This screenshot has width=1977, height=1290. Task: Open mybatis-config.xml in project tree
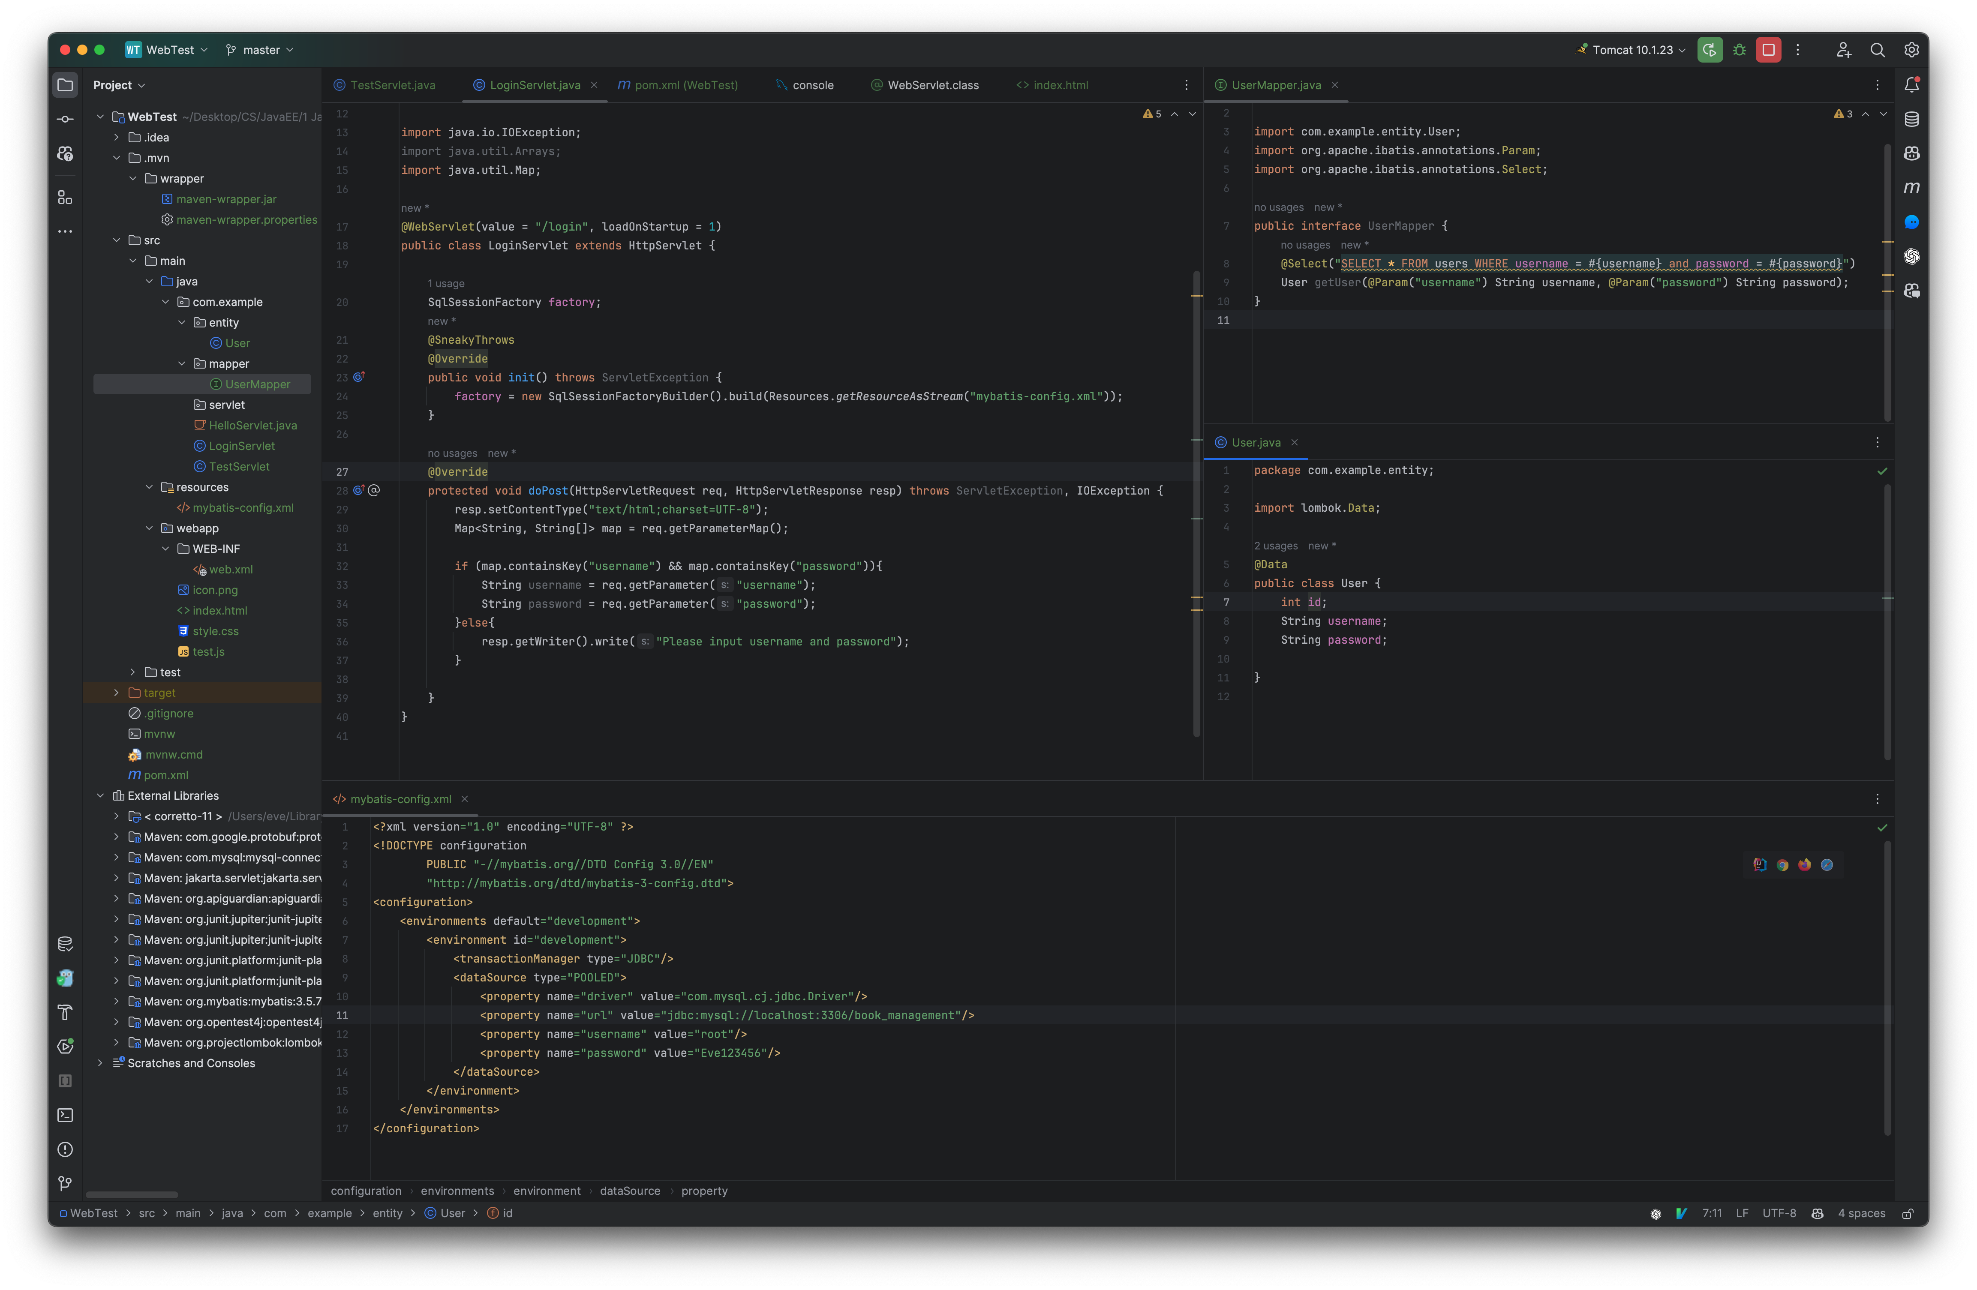tap(243, 507)
